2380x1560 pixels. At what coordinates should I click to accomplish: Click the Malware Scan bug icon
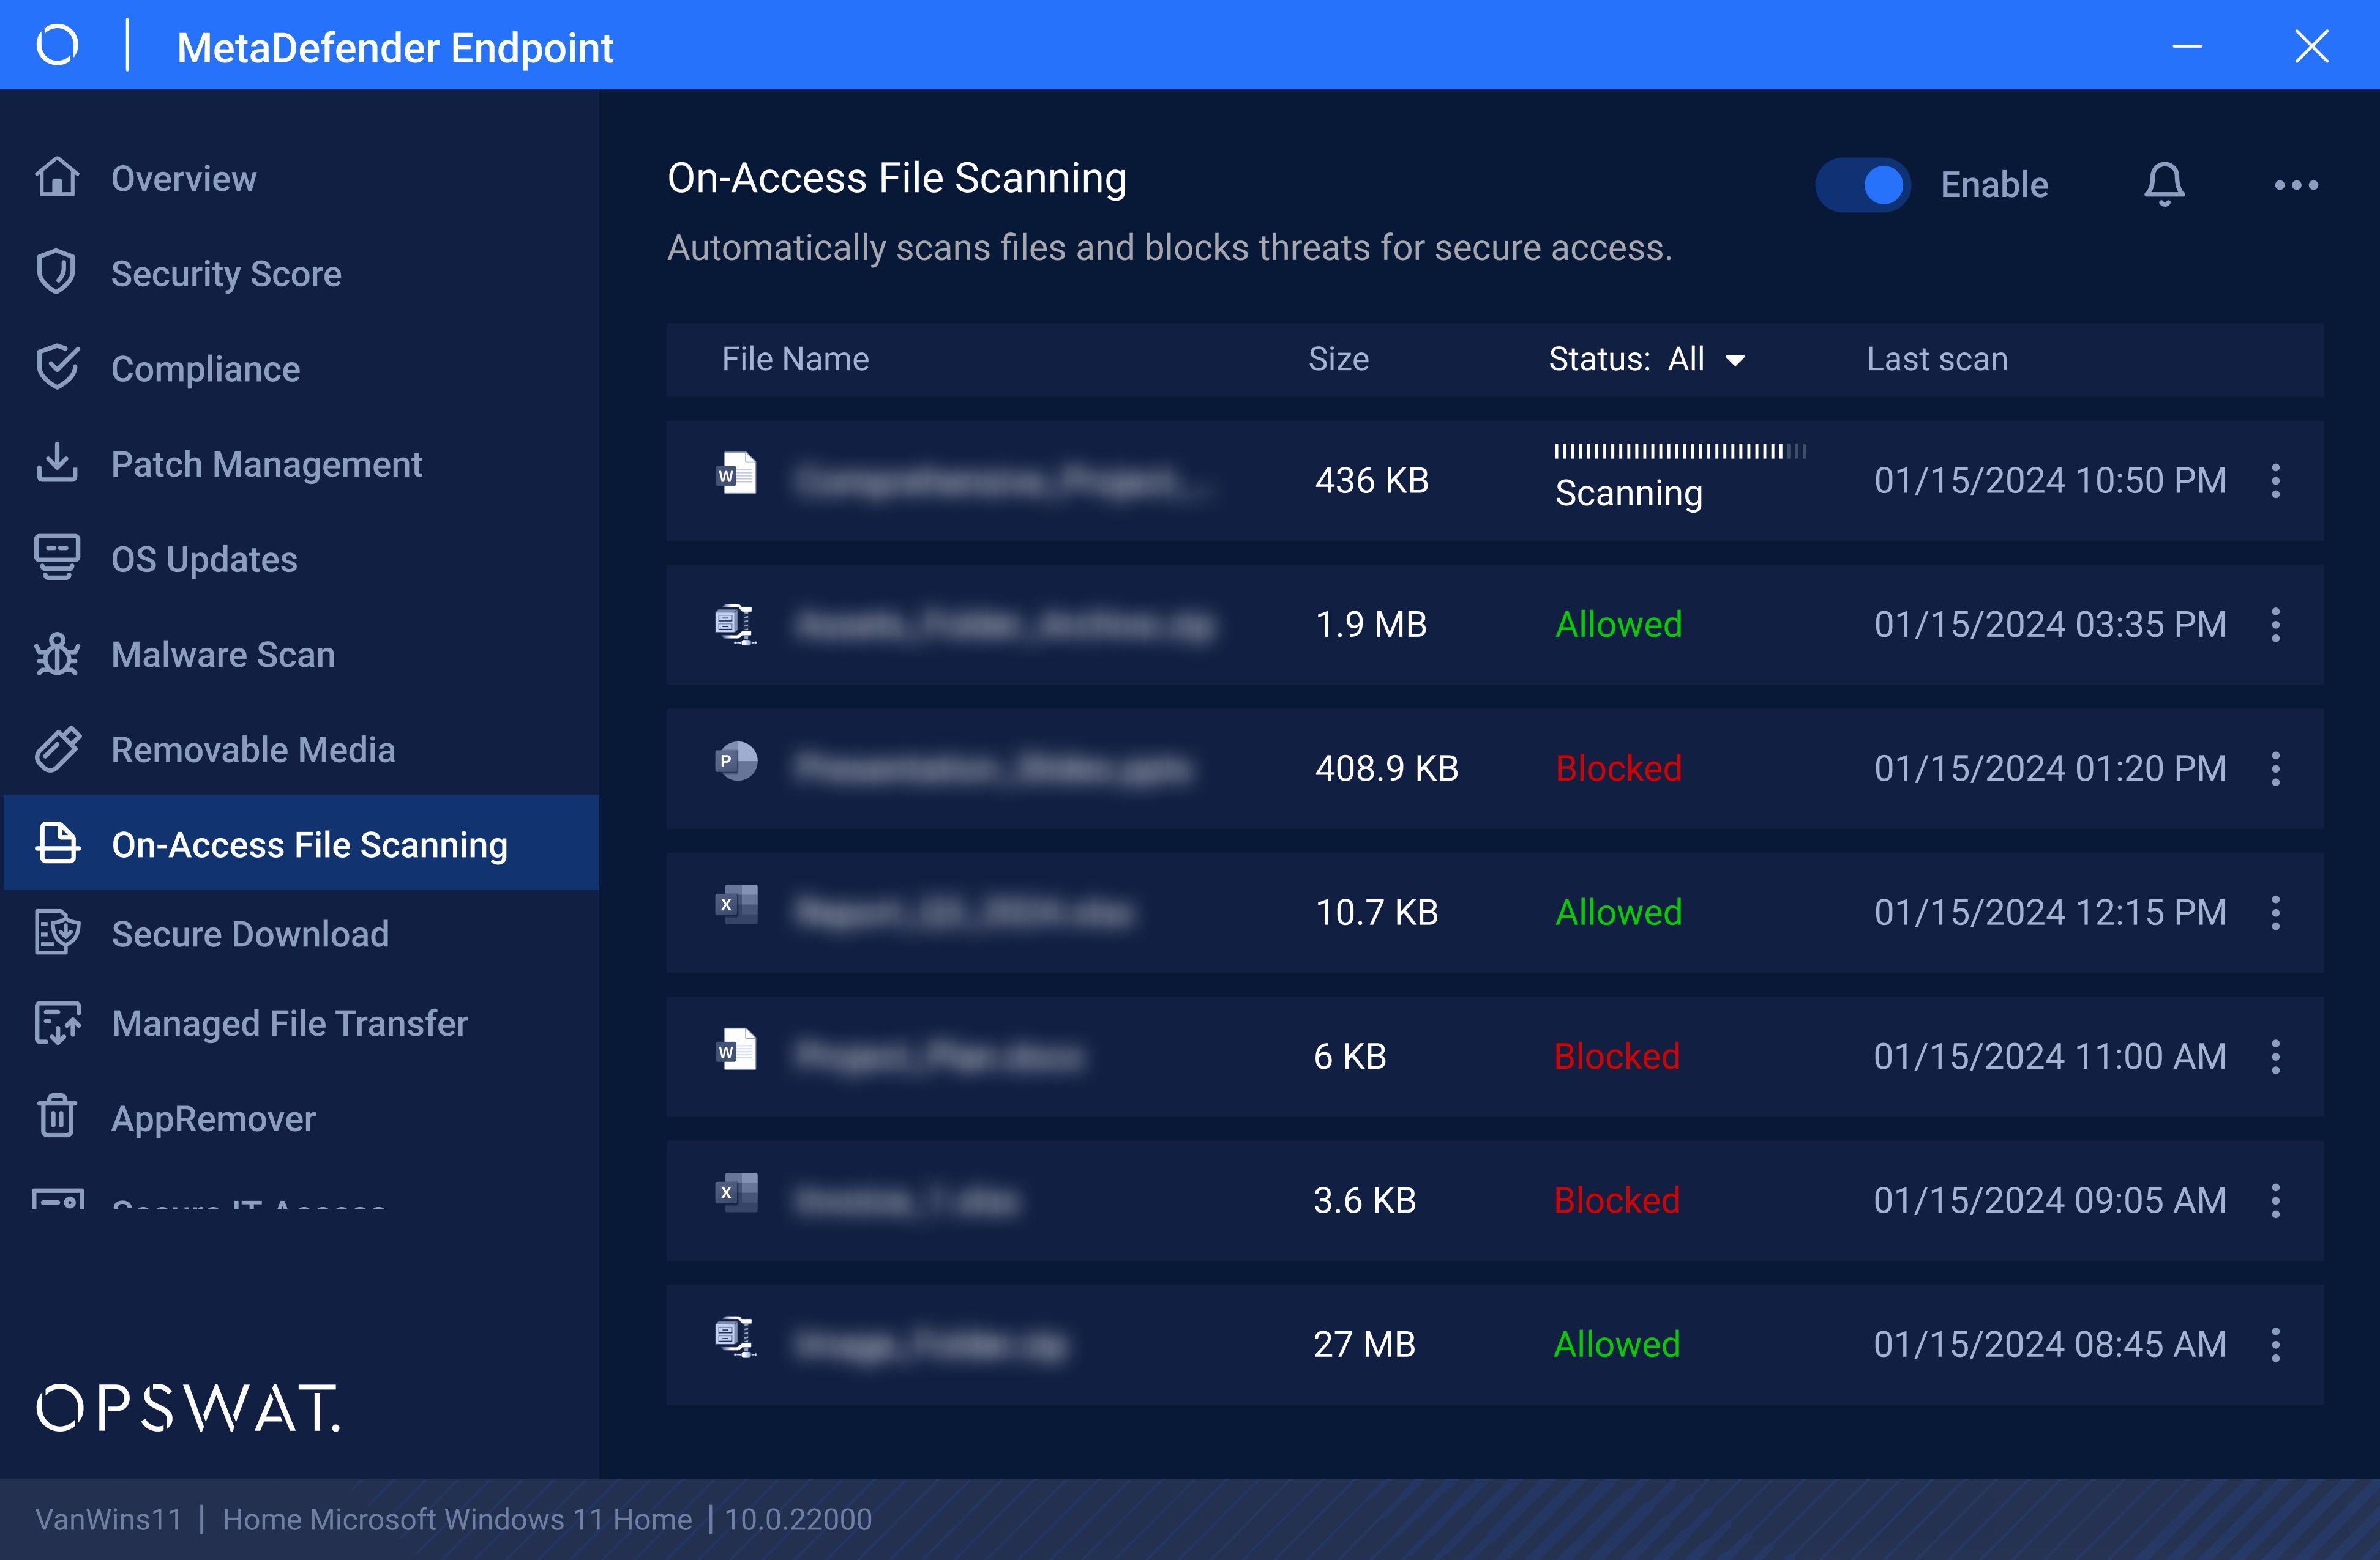(57, 655)
